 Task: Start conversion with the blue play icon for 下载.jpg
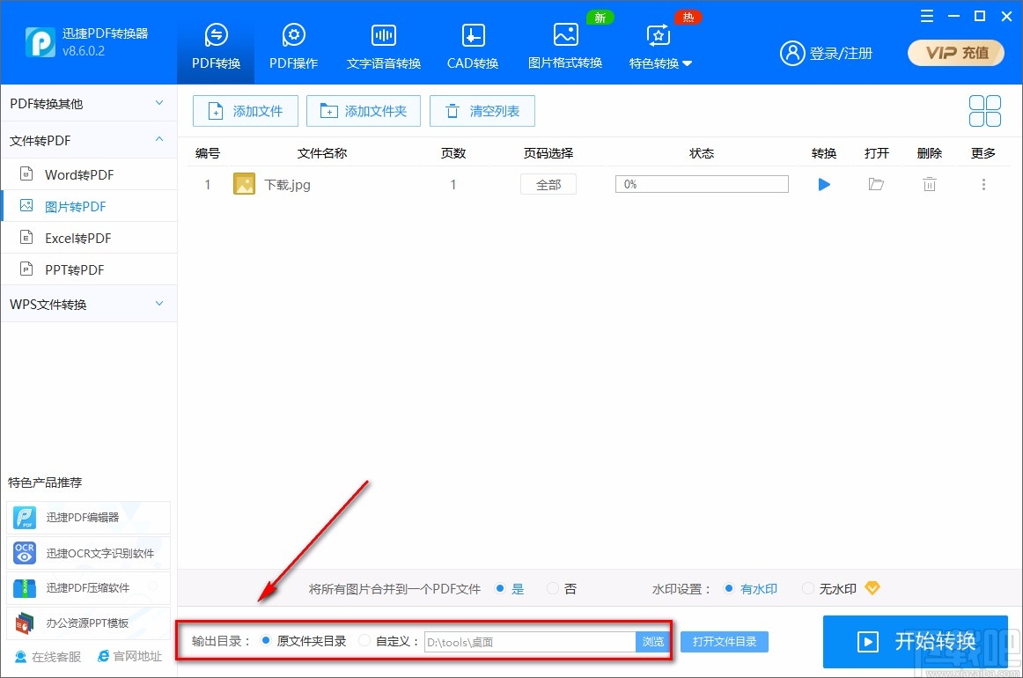point(823,184)
